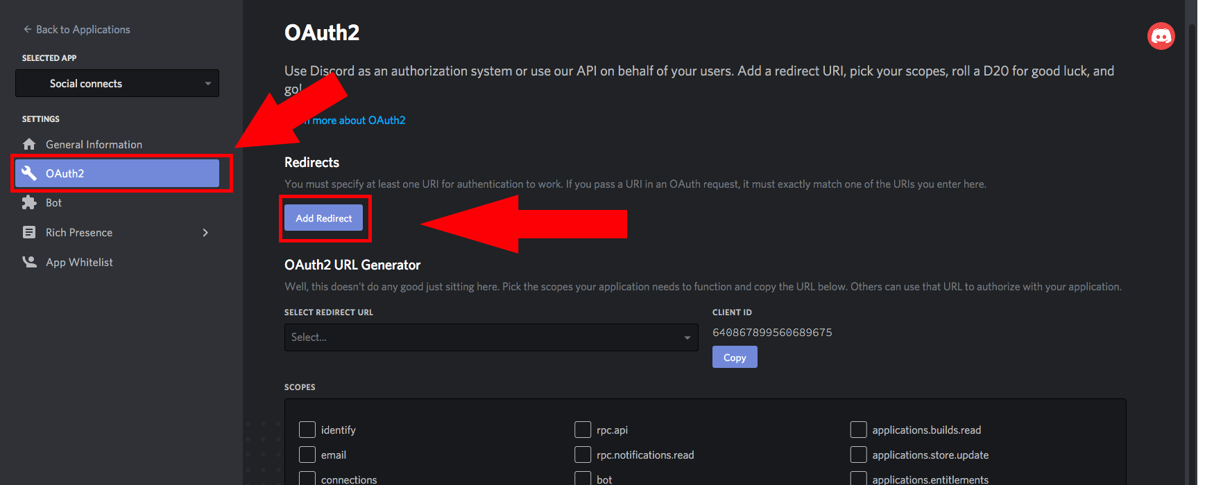Click the Add Redirect button

324,218
